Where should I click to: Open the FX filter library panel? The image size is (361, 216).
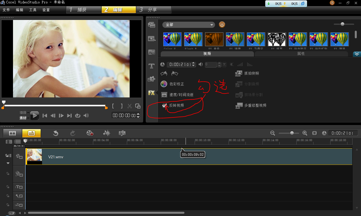151,93
